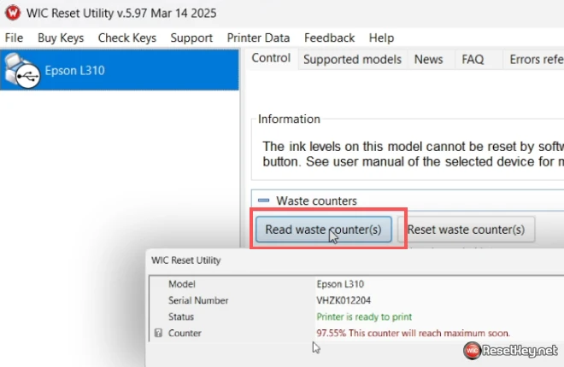Click the Counter row help icon
This screenshot has height=367, width=564.
158,333
